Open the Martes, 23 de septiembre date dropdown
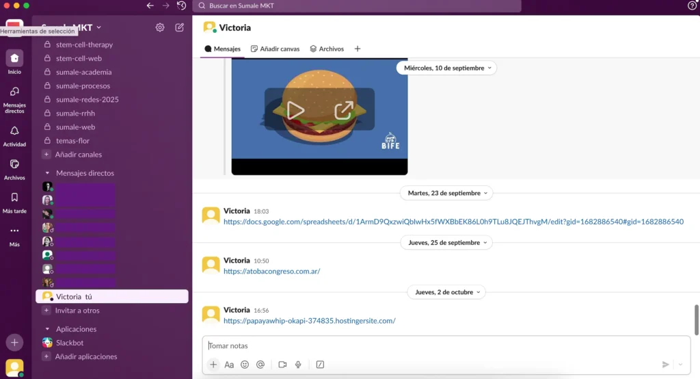The height and width of the screenshot is (379, 700). (x=447, y=193)
